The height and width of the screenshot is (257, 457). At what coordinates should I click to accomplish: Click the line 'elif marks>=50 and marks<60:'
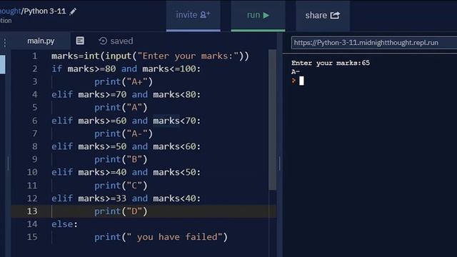pyautogui.click(x=126, y=146)
